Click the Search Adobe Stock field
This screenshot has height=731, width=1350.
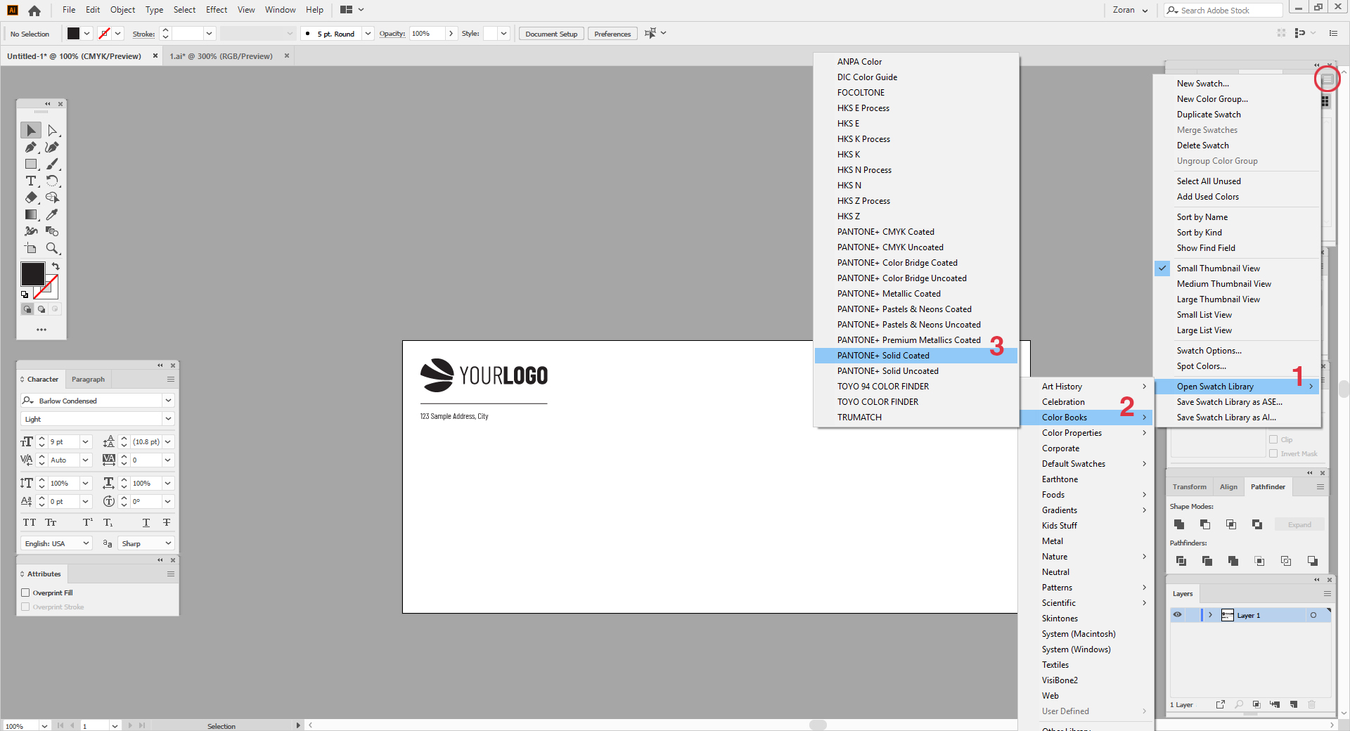tap(1223, 10)
